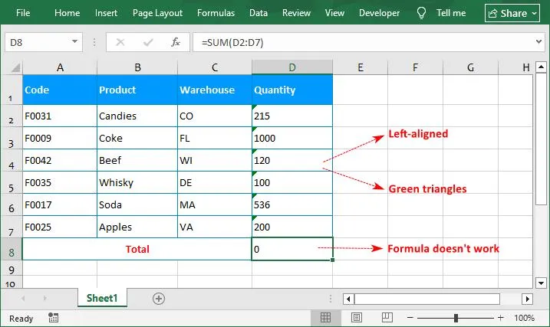Click the Quantity header cell
Image resolution: width=550 pixels, height=327 pixels.
(x=292, y=90)
